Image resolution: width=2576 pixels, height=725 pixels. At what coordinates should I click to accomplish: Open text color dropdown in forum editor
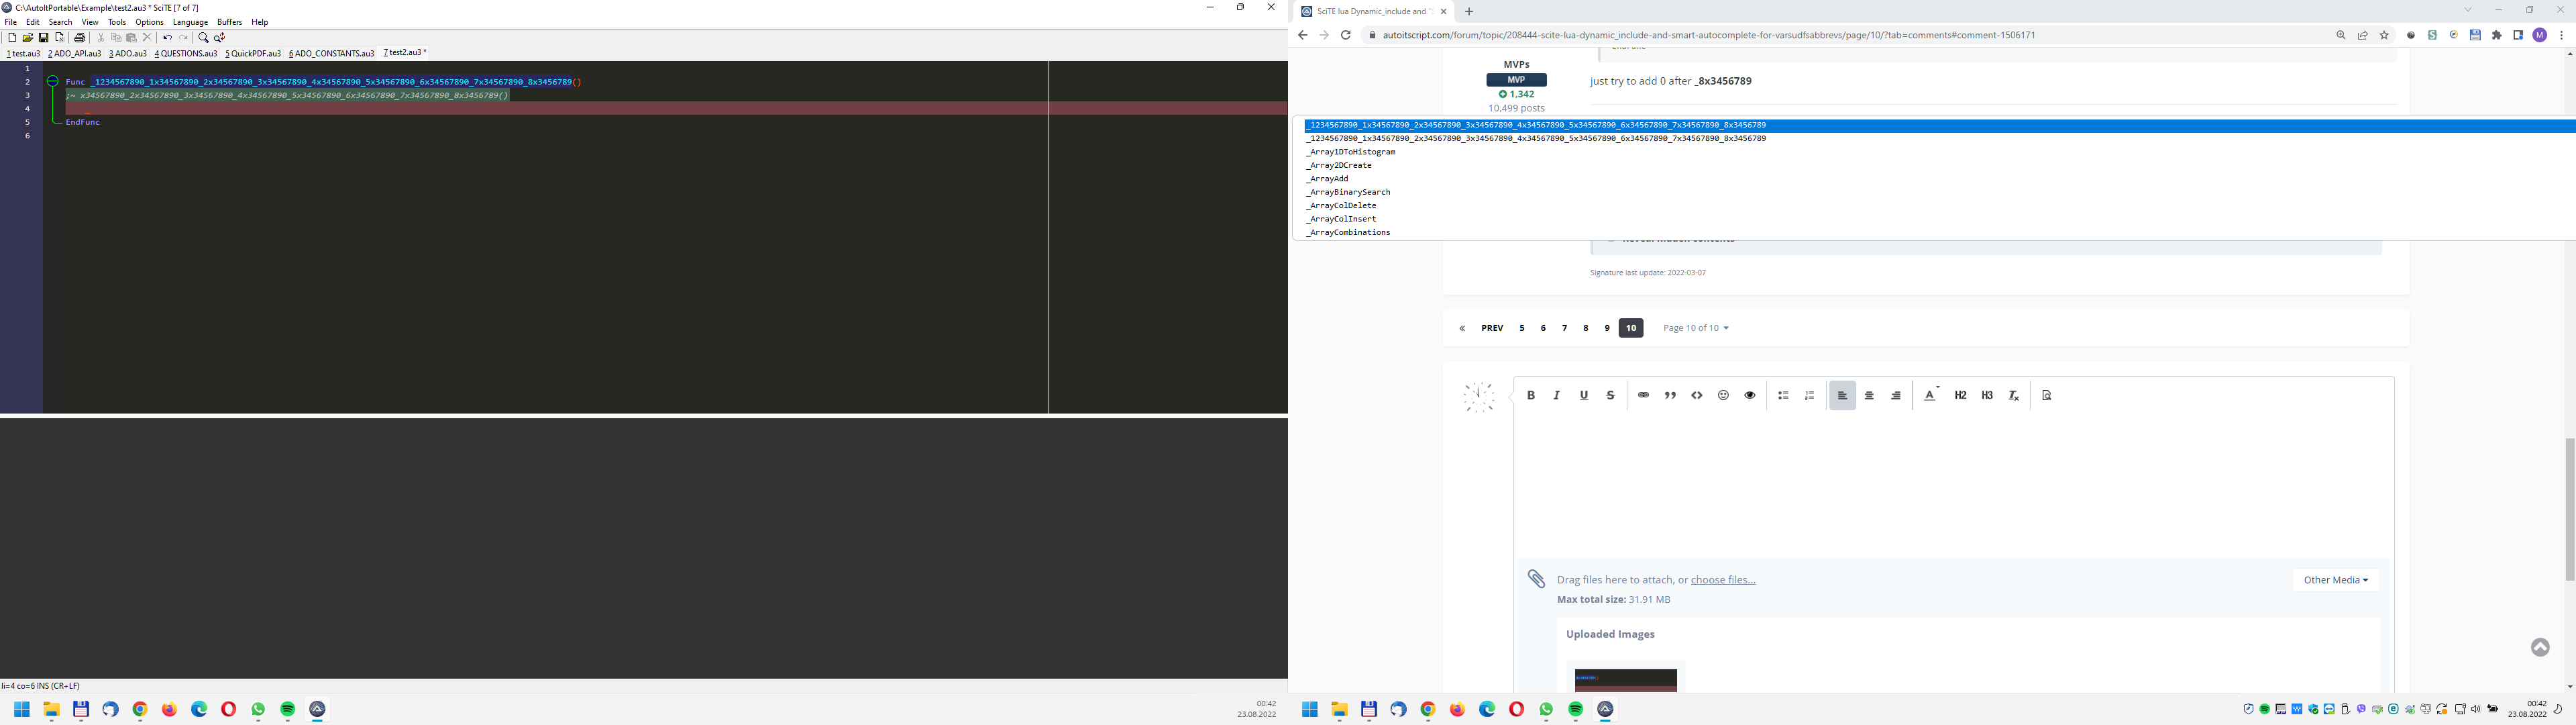pos(1931,395)
